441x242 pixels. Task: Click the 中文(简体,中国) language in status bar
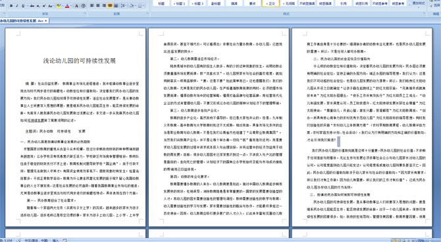[36, 240]
